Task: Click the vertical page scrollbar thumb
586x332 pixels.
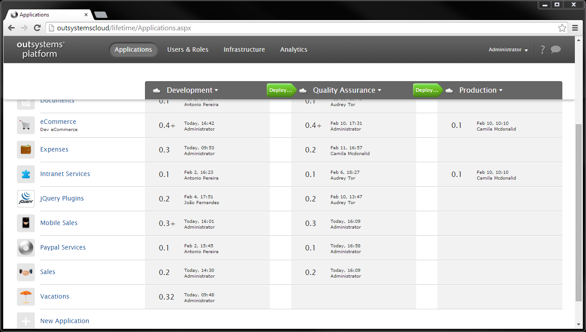Action: pyautogui.click(x=579, y=212)
